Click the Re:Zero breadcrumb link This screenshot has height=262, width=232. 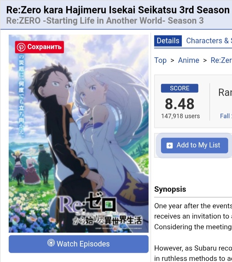(x=221, y=60)
